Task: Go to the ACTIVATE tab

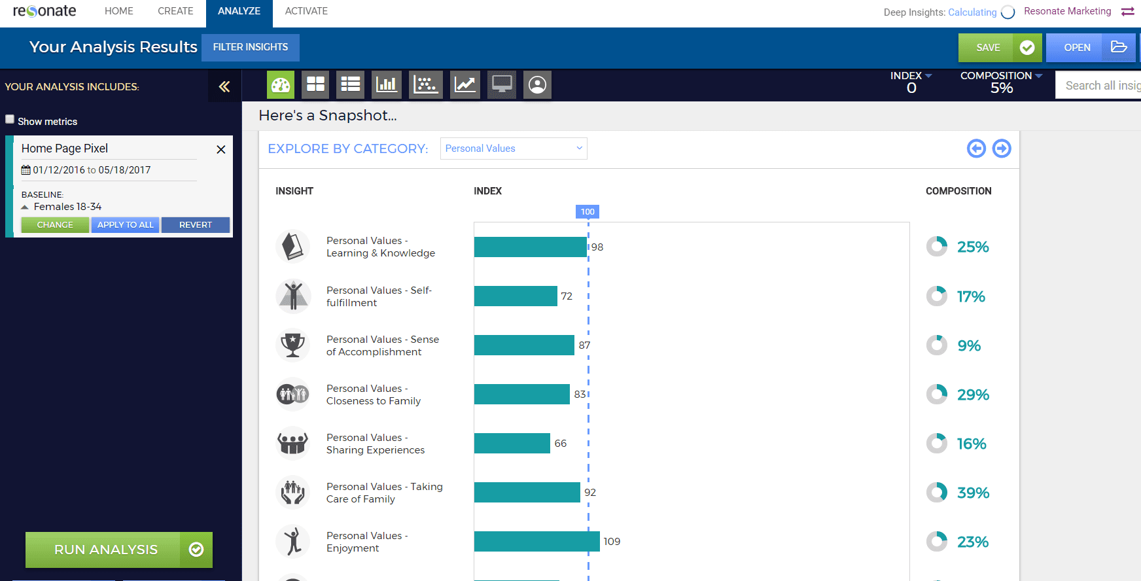Action: 306,11
